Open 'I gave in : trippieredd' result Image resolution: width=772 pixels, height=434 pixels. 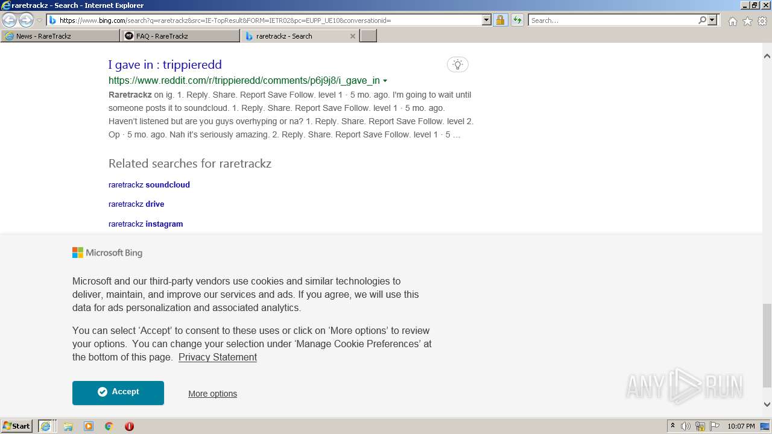(x=165, y=64)
